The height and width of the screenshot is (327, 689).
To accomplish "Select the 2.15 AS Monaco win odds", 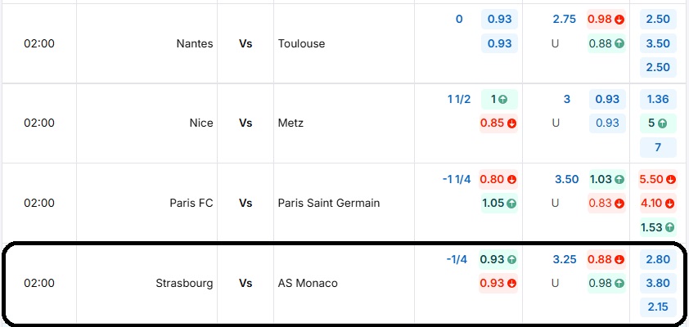I will [x=657, y=307].
